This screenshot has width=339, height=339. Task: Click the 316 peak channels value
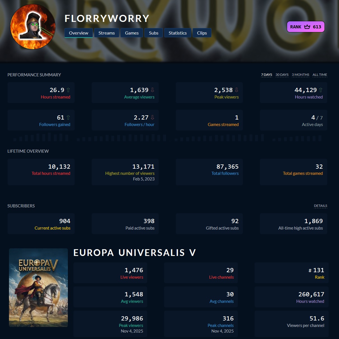click(x=228, y=319)
